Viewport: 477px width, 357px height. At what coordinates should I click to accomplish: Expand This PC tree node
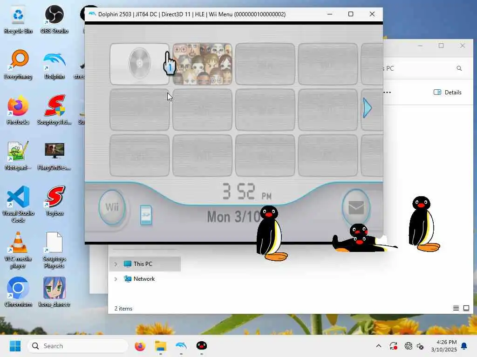tap(116, 264)
